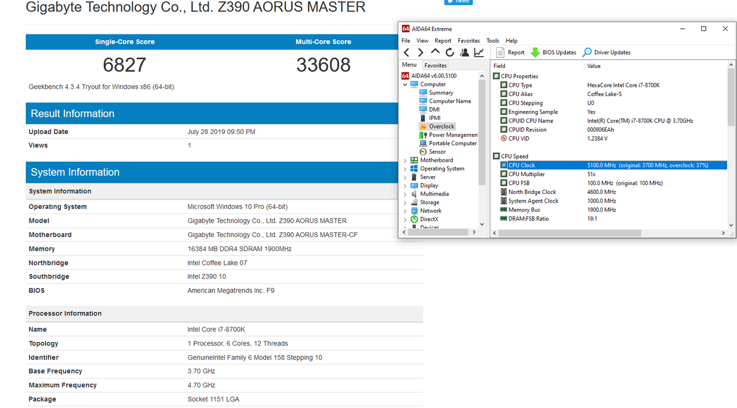Click the upload date July 28 2019
Viewport: 737px width, 408px height.
click(221, 132)
